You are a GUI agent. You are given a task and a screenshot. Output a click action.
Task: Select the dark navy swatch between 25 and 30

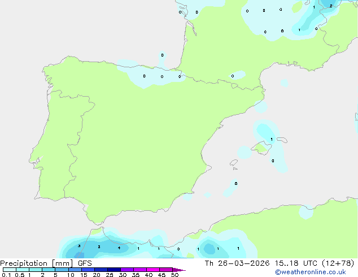tap(114, 270)
